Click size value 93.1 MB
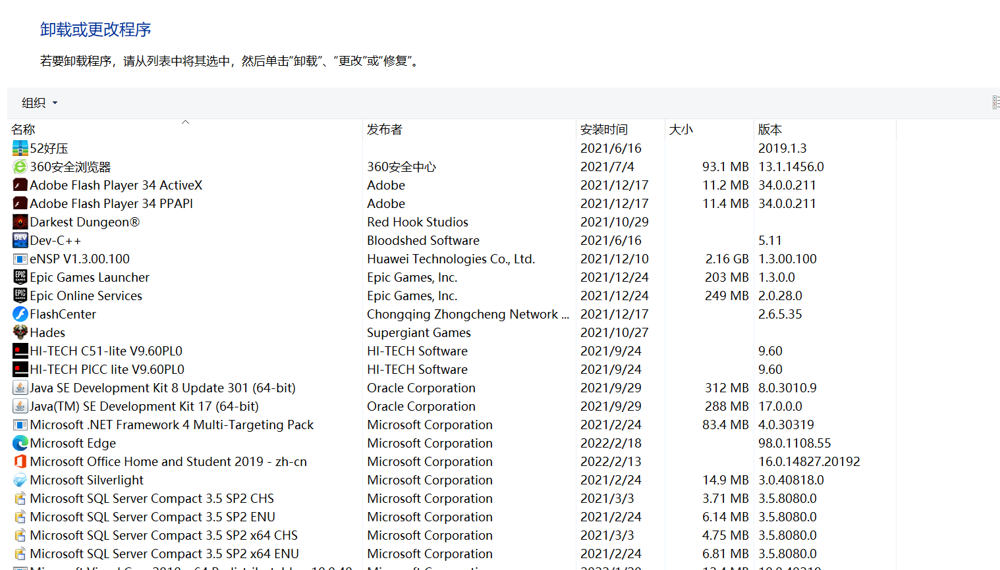The height and width of the screenshot is (570, 1000). click(x=725, y=167)
